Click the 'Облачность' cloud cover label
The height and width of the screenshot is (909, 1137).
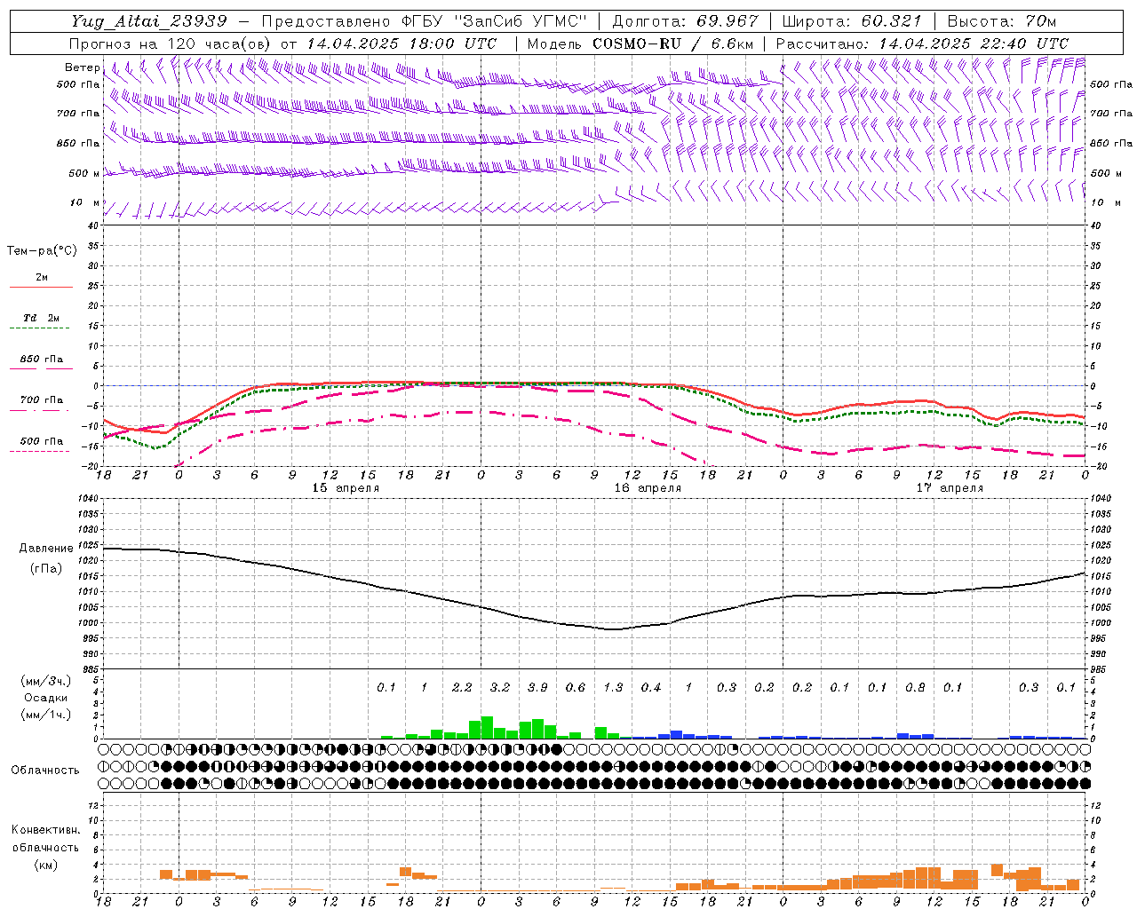coord(45,771)
